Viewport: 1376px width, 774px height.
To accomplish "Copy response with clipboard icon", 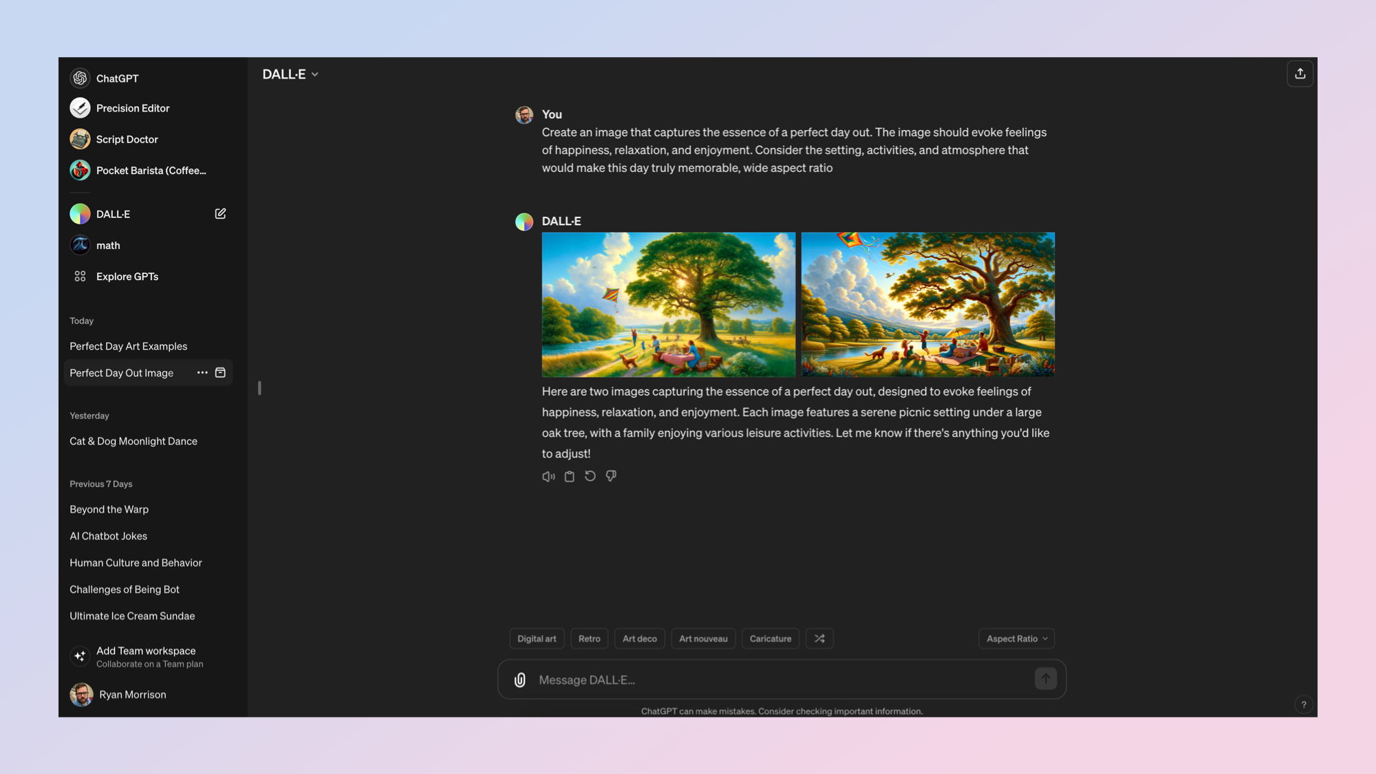I will click(x=569, y=476).
